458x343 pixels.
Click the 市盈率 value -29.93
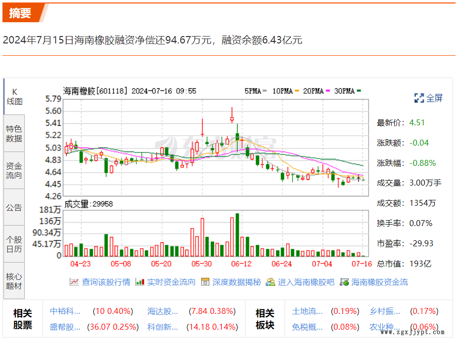coord(421,243)
